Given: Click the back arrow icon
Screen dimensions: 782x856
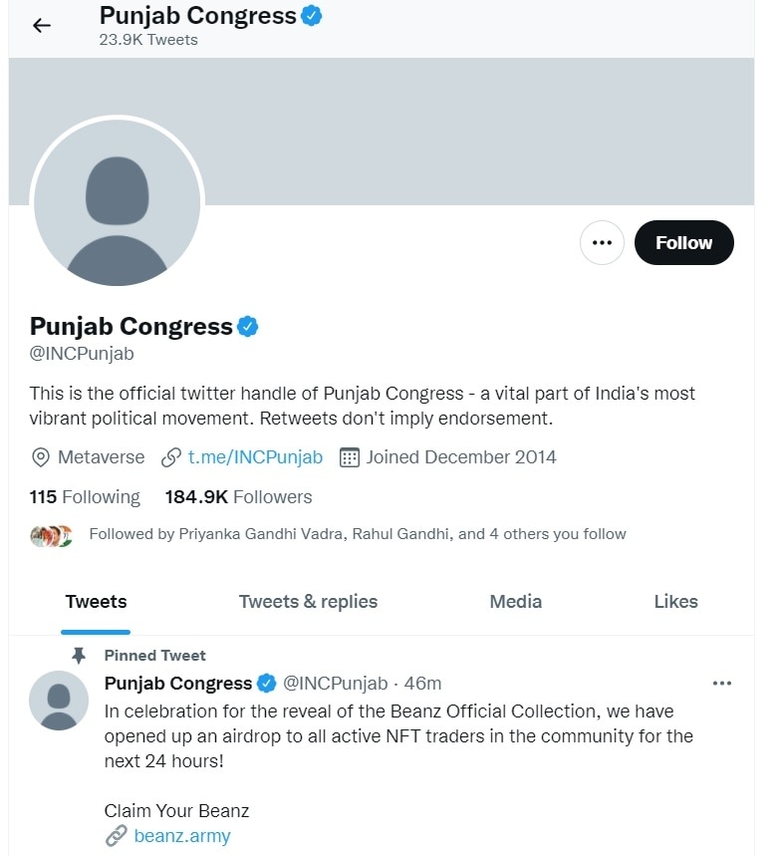Looking at the screenshot, I should [41, 26].
